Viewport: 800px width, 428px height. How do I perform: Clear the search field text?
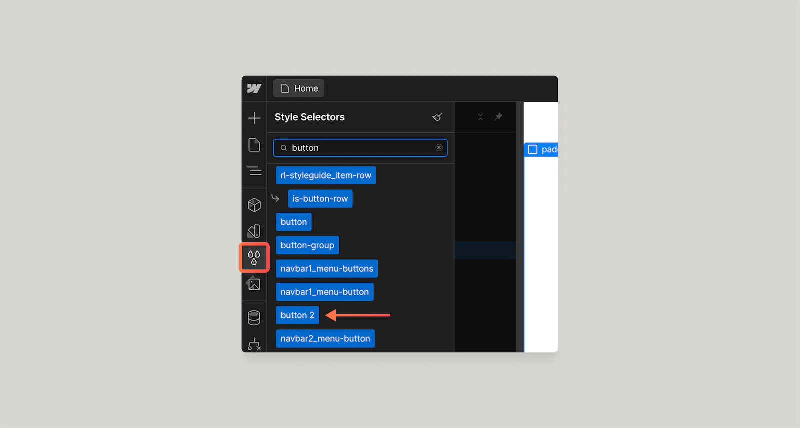coord(439,148)
